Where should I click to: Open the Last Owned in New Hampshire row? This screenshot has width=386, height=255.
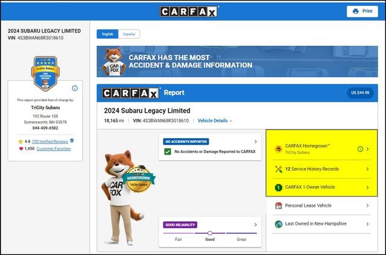tap(321, 224)
